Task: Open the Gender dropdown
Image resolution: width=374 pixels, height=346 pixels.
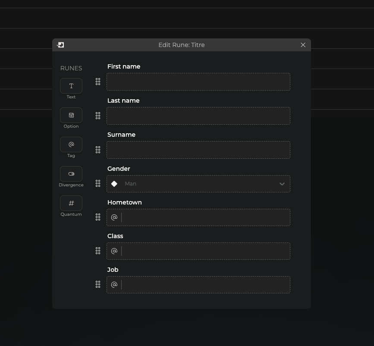Action: pos(198,184)
